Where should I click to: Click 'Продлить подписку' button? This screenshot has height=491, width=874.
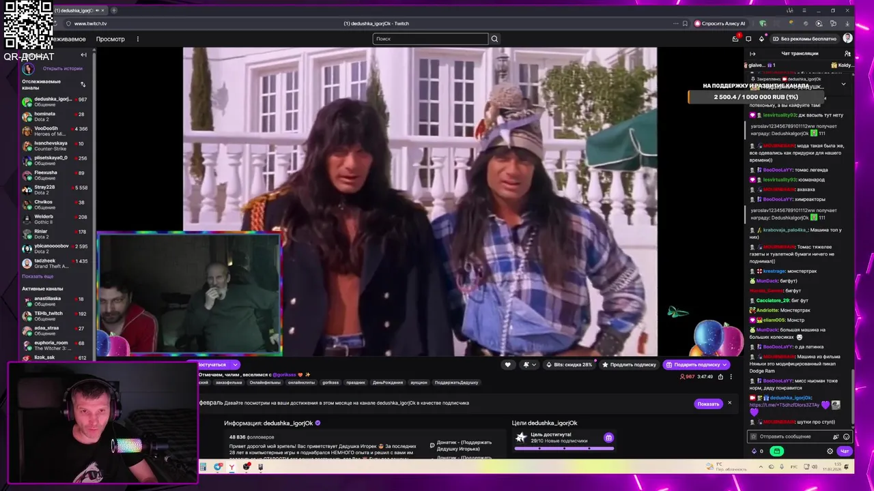pos(628,365)
